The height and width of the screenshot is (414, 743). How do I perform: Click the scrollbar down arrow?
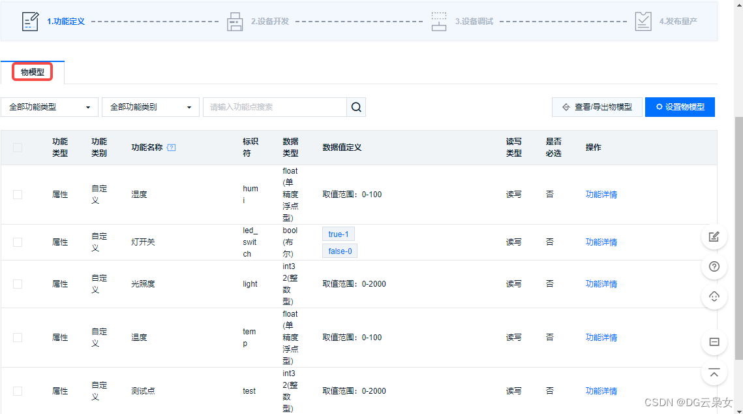pyautogui.click(x=738, y=411)
